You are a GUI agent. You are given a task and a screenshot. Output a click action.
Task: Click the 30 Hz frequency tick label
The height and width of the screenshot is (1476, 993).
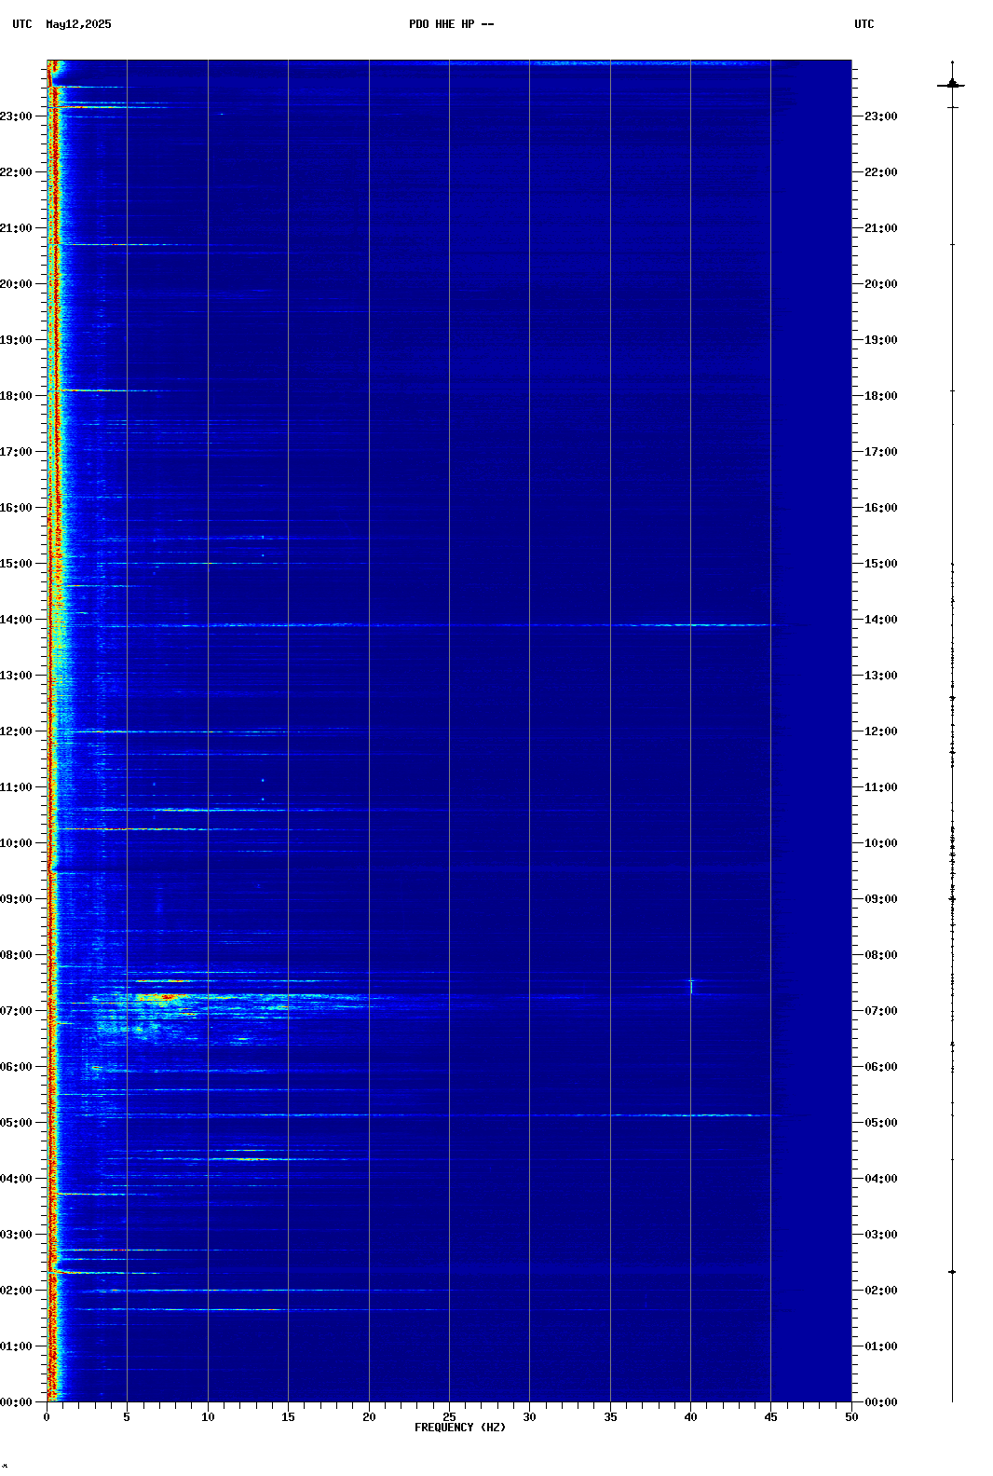pyautogui.click(x=529, y=1417)
